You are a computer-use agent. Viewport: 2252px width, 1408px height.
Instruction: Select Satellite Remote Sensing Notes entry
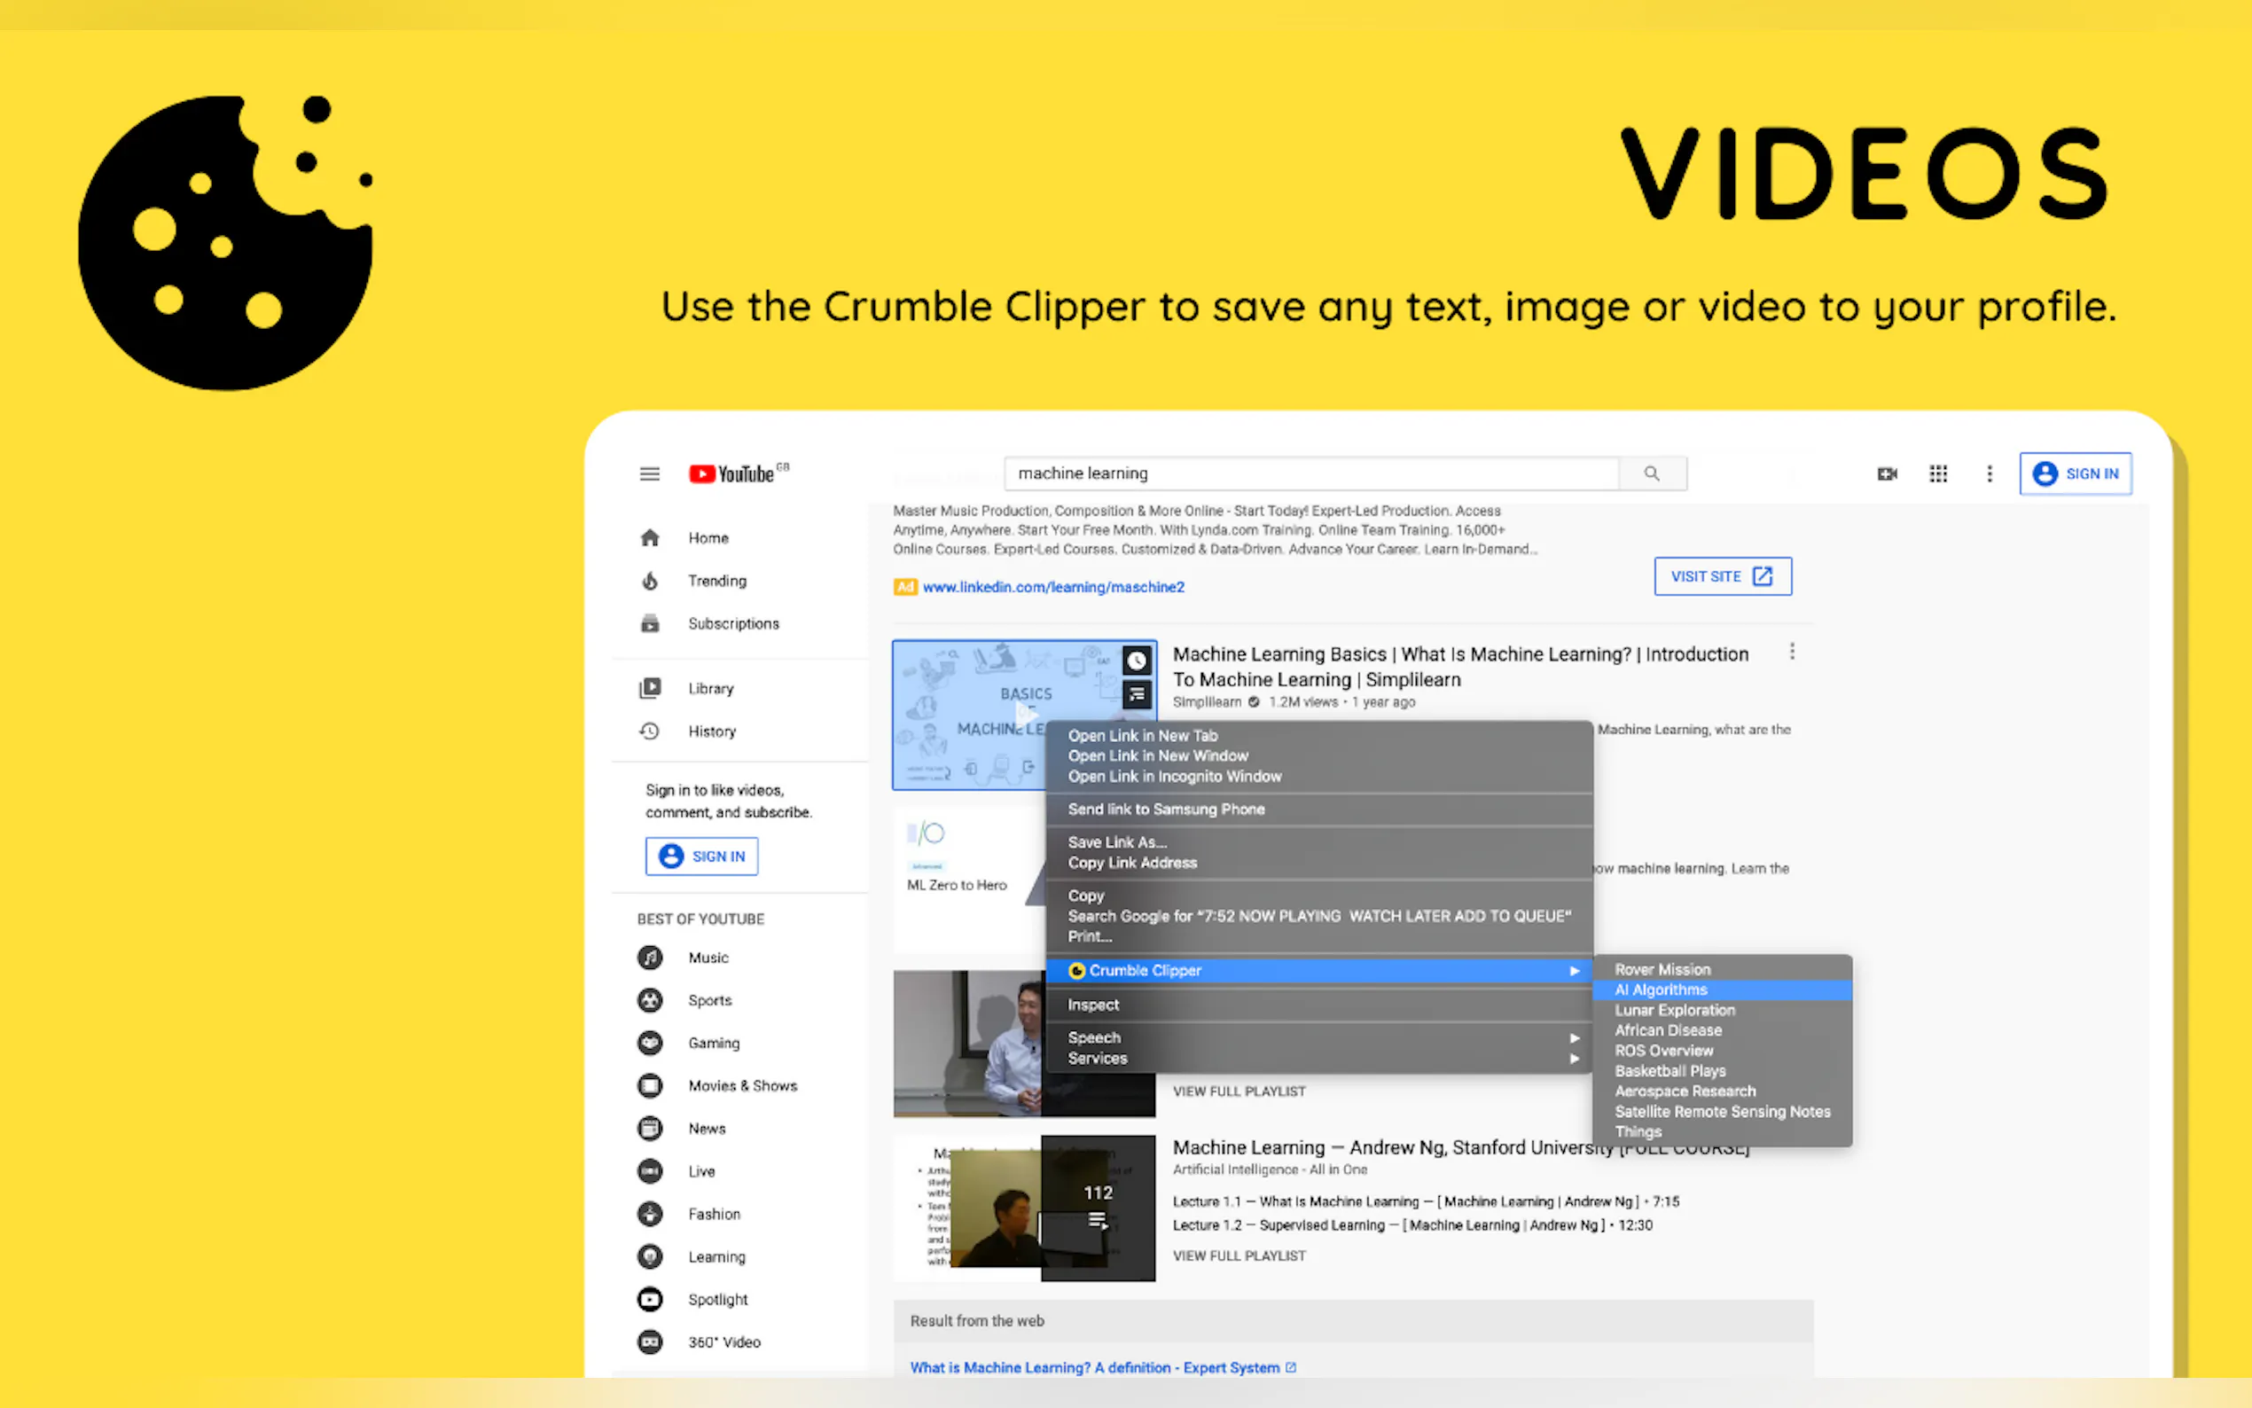coord(1723,1112)
